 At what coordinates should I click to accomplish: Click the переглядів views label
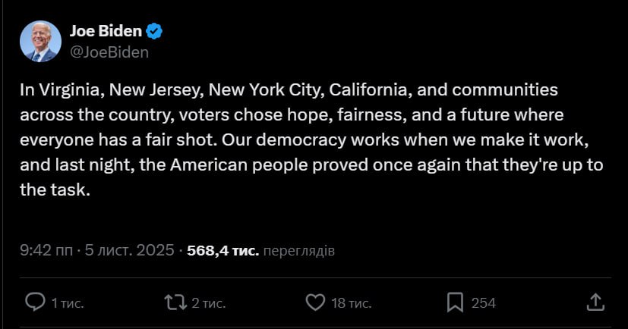coord(299,249)
